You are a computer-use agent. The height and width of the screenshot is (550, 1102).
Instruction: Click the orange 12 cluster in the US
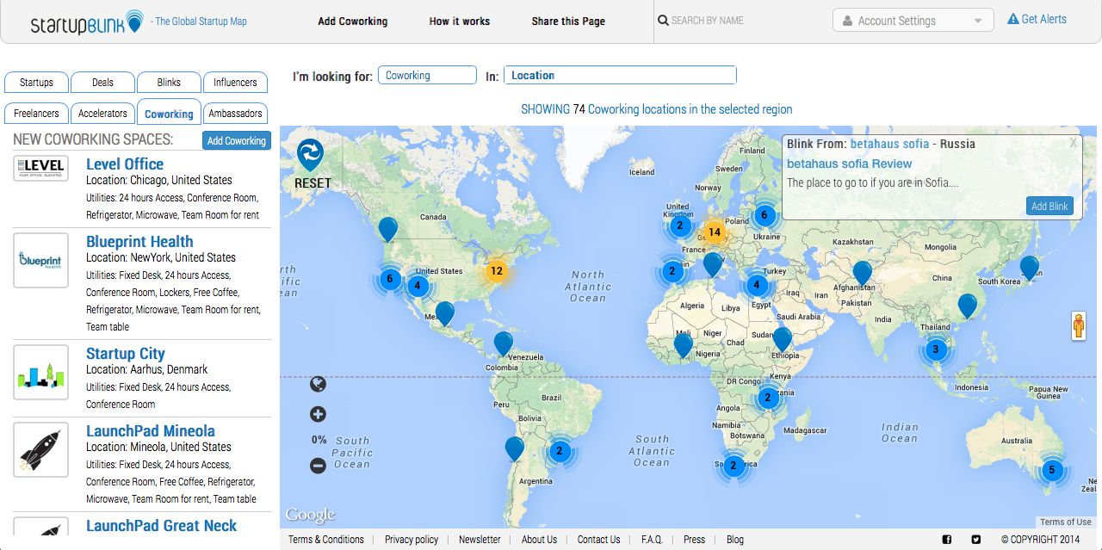(496, 271)
